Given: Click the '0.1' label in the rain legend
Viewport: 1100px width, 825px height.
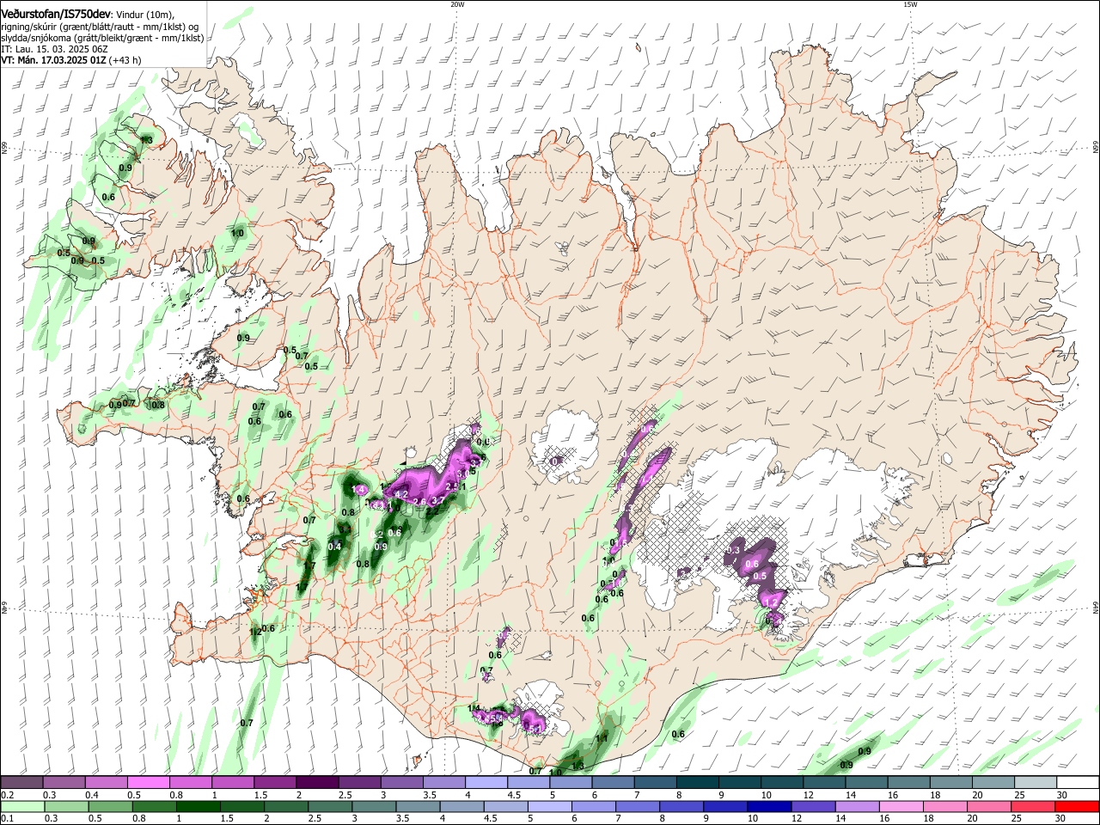Looking at the screenshot, I should [7, 819].
